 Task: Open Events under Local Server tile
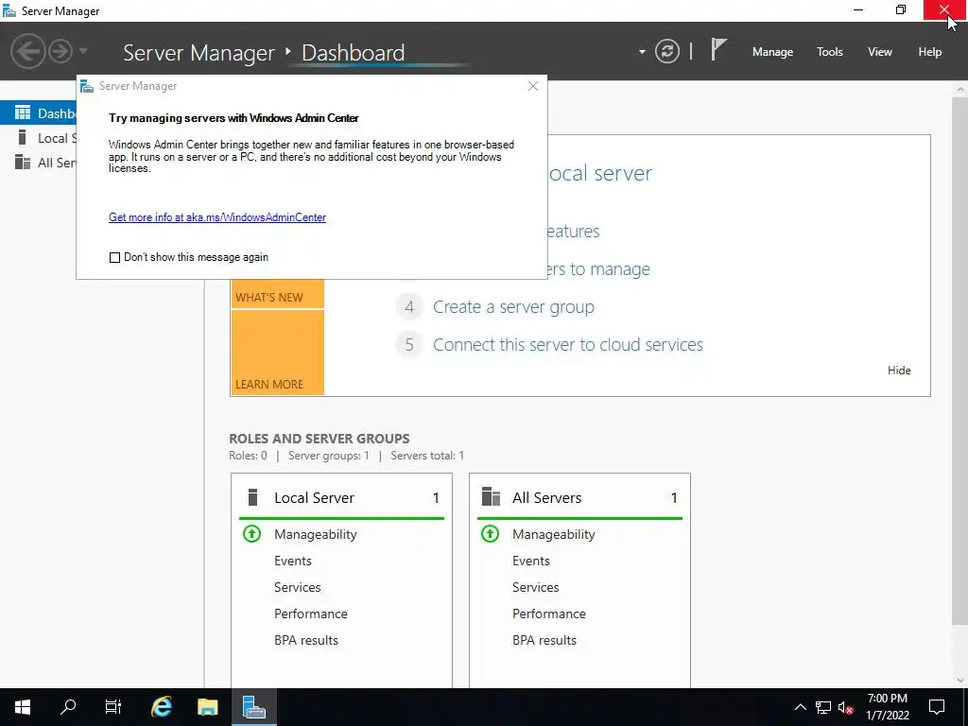[x=293, y=562]
